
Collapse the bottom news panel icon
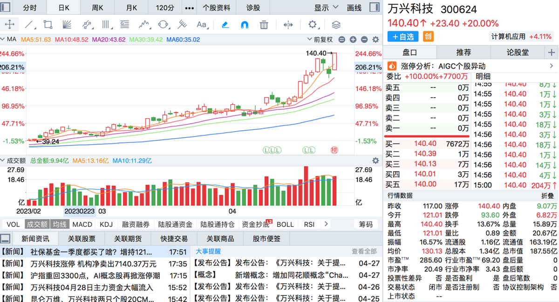(x=5, y=239)
